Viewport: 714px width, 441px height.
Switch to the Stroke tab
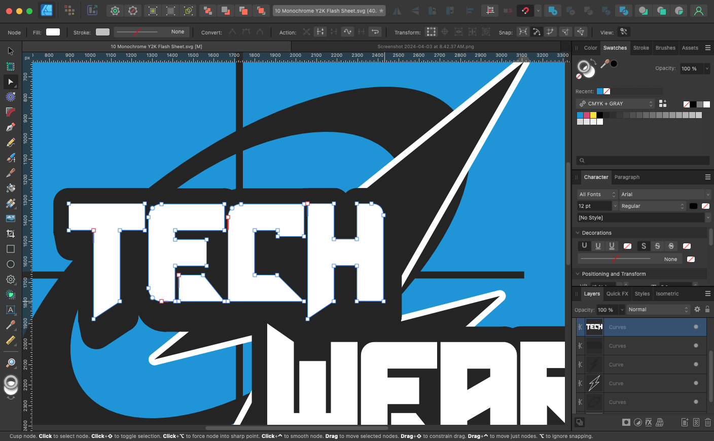pyautogui.click(x=641, y=48)
